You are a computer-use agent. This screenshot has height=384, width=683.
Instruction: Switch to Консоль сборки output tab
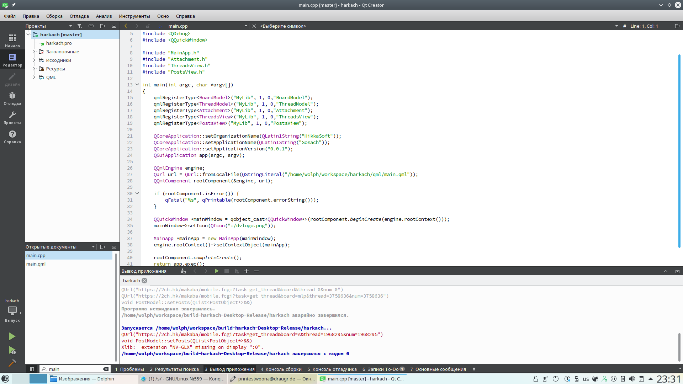281,369
